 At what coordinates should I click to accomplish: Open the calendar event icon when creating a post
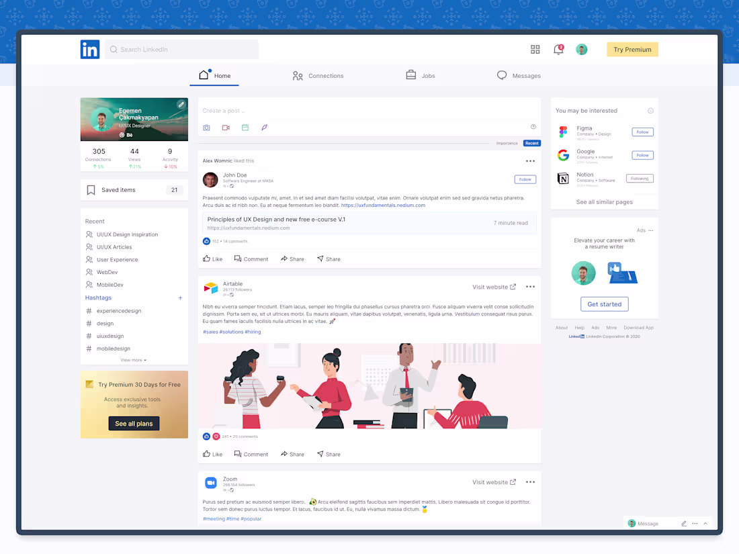coord(245,127)
